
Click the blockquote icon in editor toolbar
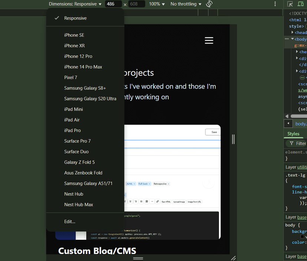pos(147,202)
